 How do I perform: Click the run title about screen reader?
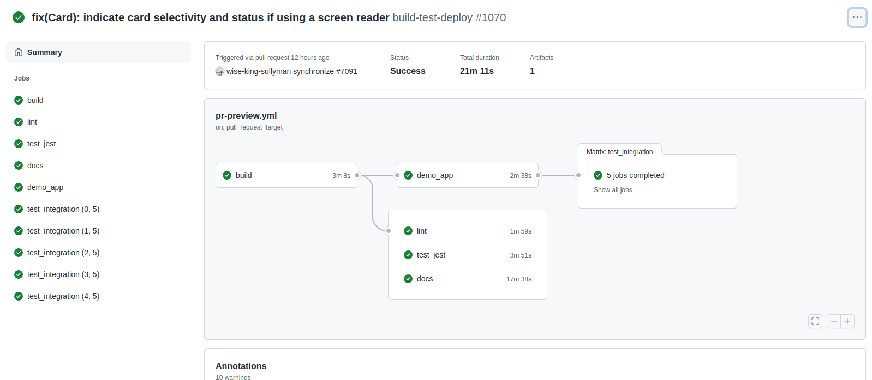[x=211, y=17]
